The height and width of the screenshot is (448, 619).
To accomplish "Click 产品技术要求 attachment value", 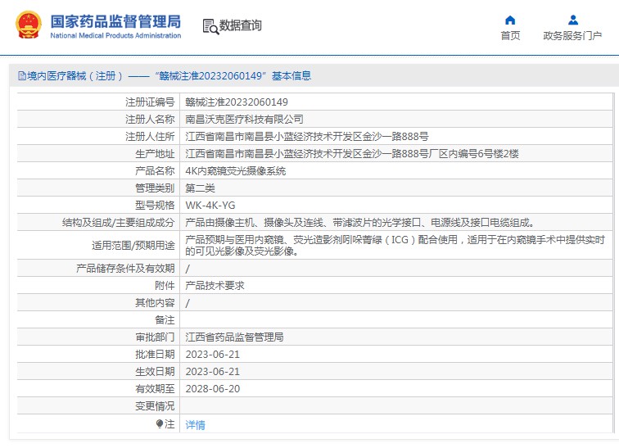I will (215, 285).
